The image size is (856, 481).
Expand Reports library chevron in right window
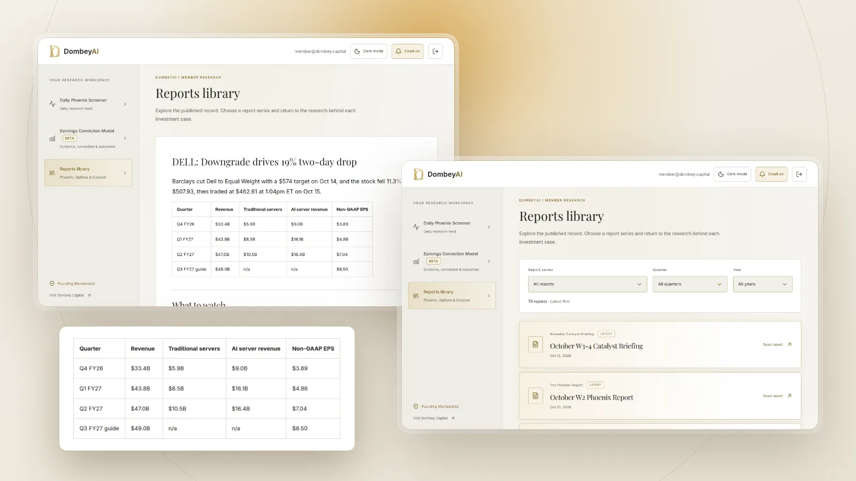click(489, 296)
